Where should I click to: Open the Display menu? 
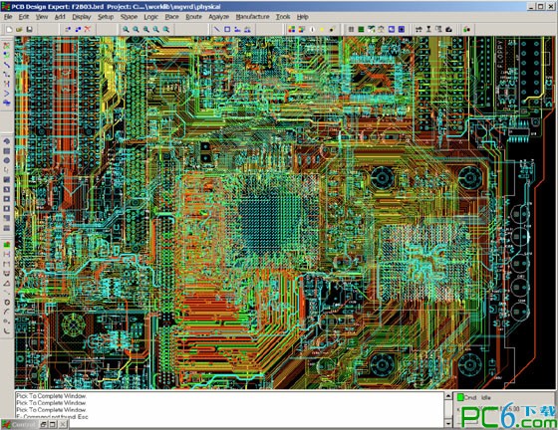point(82,17)
